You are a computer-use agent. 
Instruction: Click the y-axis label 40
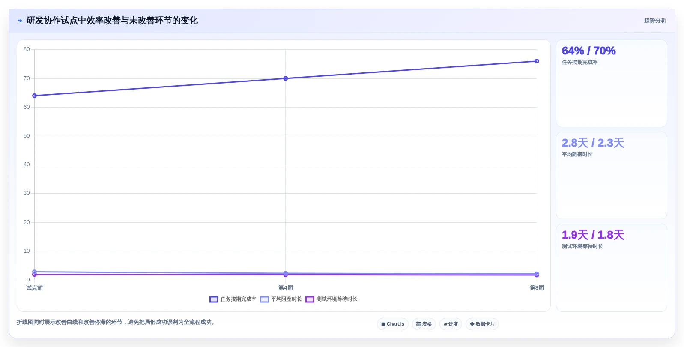click(x=27, y=165)
